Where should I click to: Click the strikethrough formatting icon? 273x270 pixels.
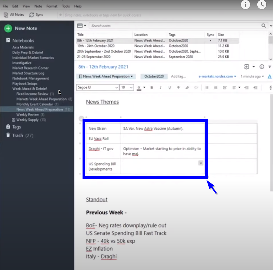tap(178, 88)
